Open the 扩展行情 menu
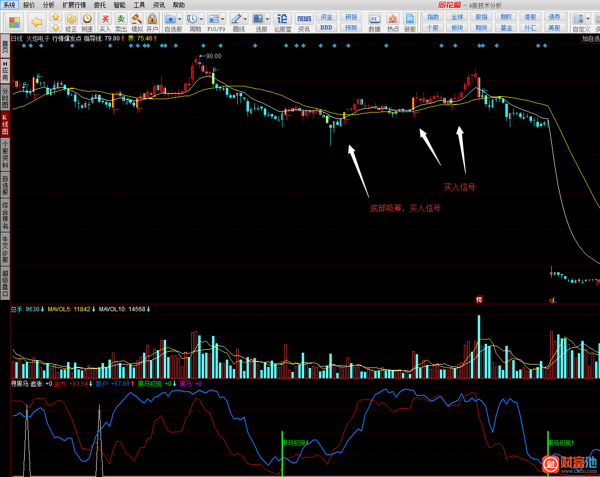Viewport: 600px width, 477px height. pos(74,5)
